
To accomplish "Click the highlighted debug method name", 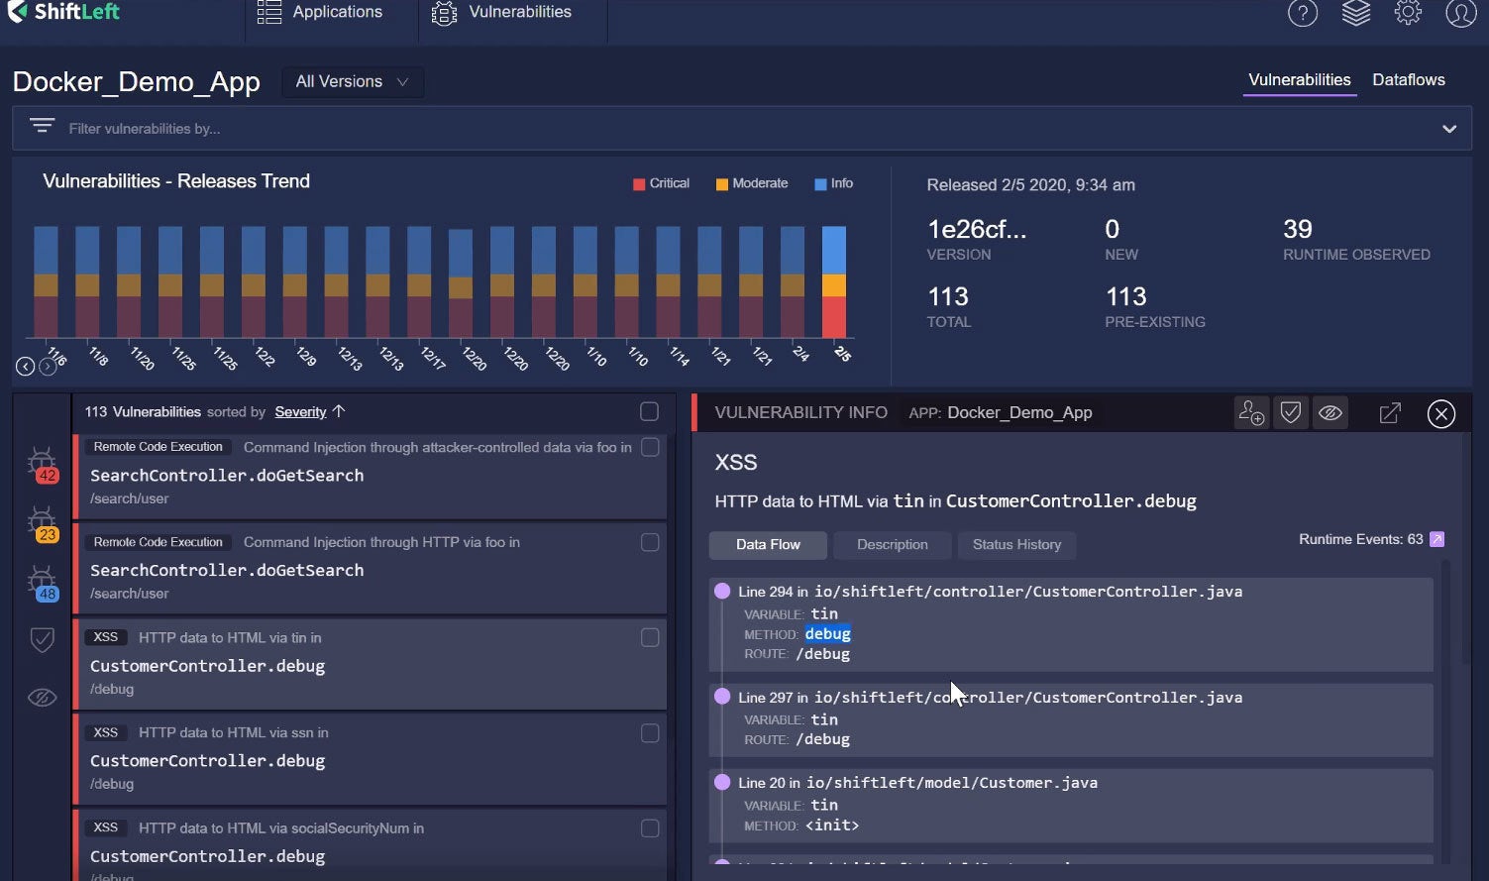I will [x=827, y=633].
